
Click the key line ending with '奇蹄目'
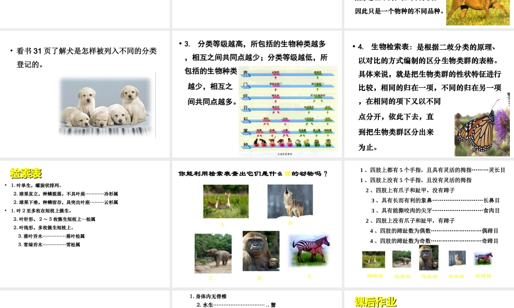pos(434,241)
